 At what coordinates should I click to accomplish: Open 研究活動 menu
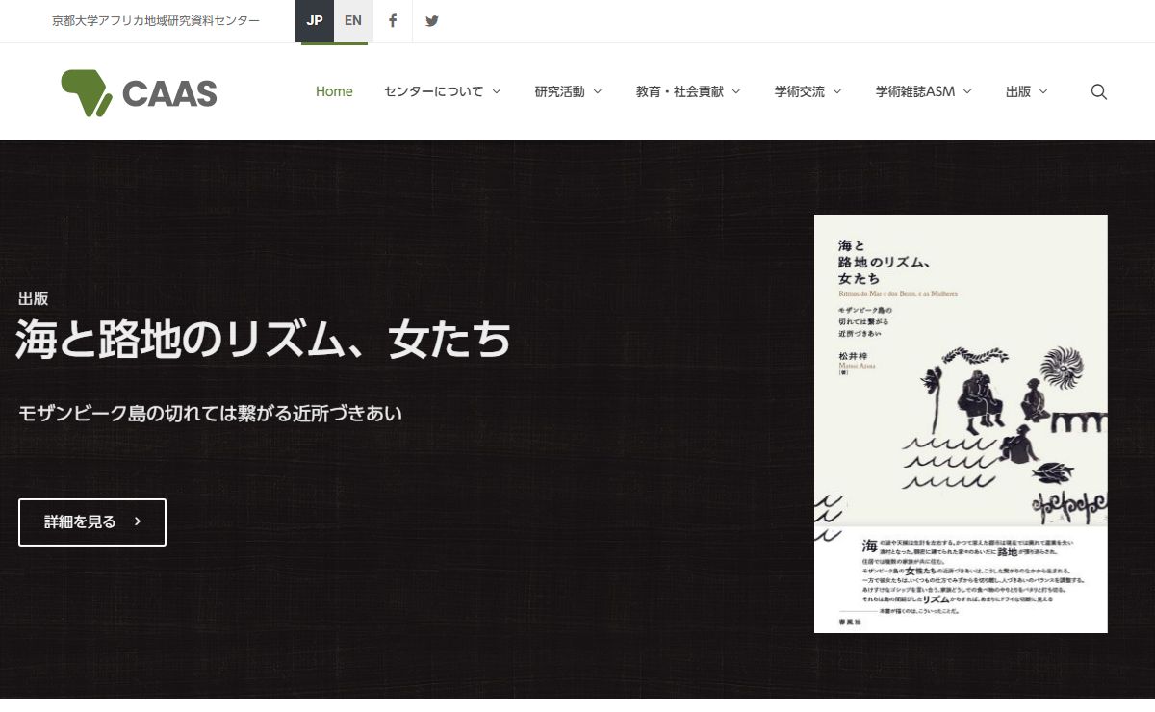coord(560,92)
